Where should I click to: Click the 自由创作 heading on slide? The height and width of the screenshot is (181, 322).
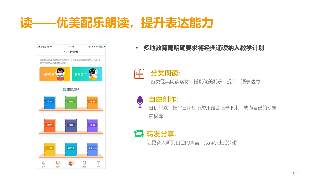[164, 99]
